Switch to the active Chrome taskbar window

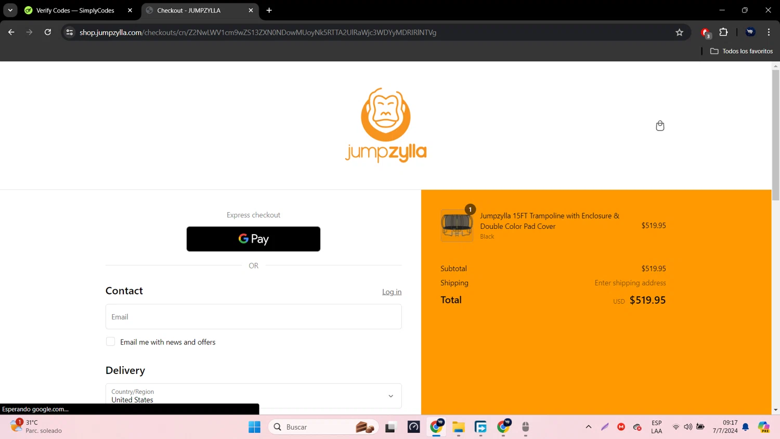point(436,427)
